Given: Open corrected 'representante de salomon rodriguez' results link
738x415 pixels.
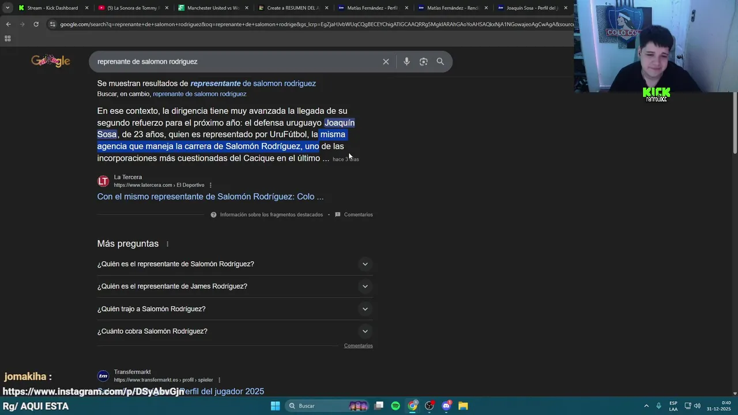Looking at the screenshot, I should (253, 84).
